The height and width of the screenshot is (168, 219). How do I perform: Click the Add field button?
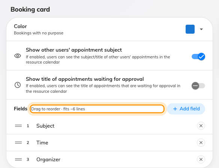click(186, 109)
